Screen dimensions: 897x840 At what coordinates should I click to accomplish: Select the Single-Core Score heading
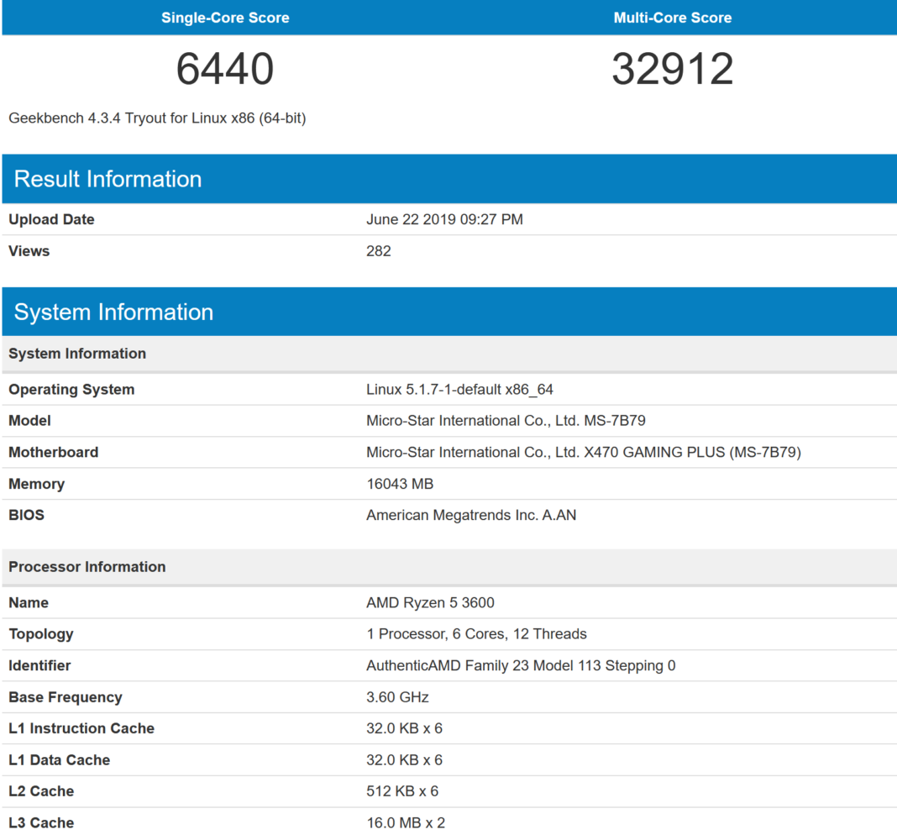[x=225, y=18]
